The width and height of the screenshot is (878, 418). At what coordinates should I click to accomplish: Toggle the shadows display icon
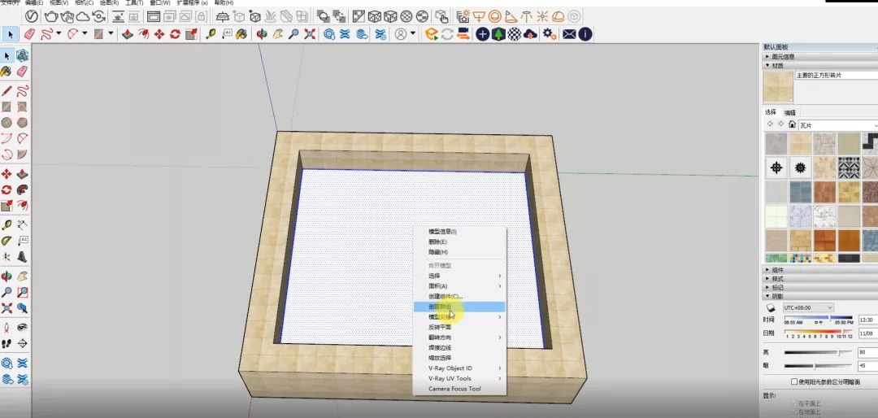(x=771, y=307)
